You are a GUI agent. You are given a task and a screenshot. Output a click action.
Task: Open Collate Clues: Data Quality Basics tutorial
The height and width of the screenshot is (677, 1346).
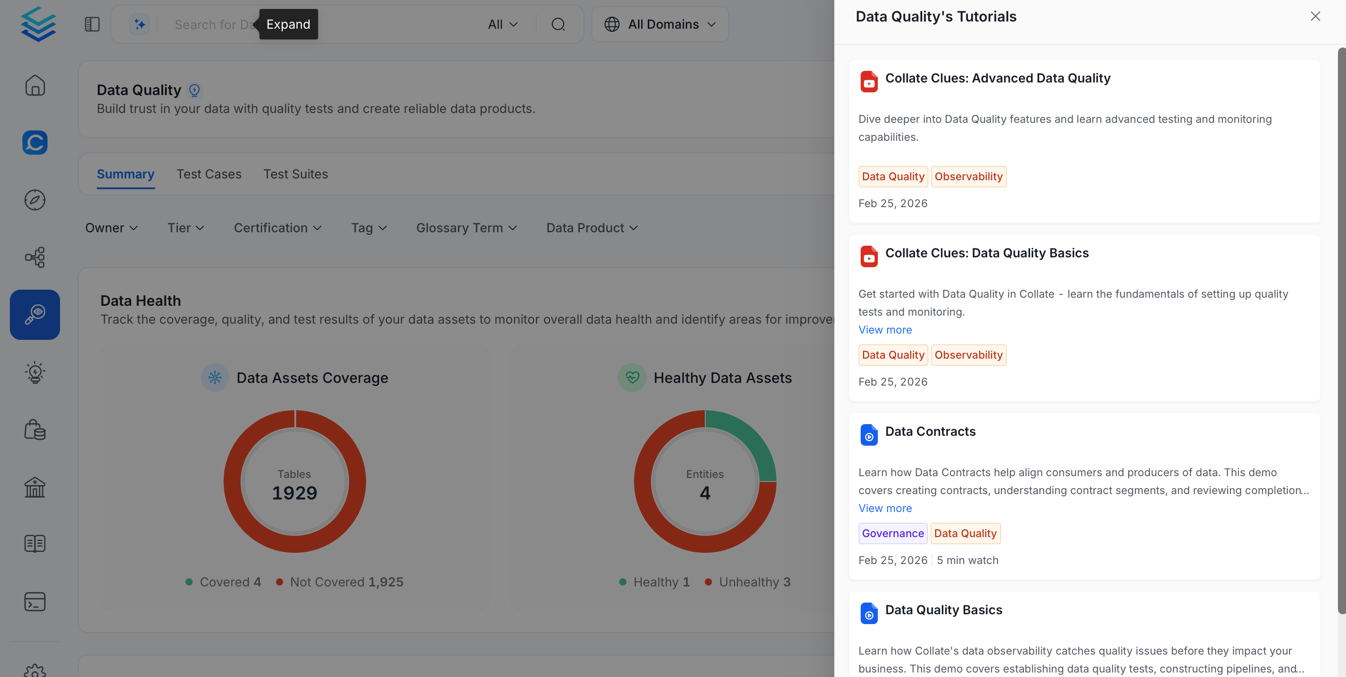(x=987, y=253)
